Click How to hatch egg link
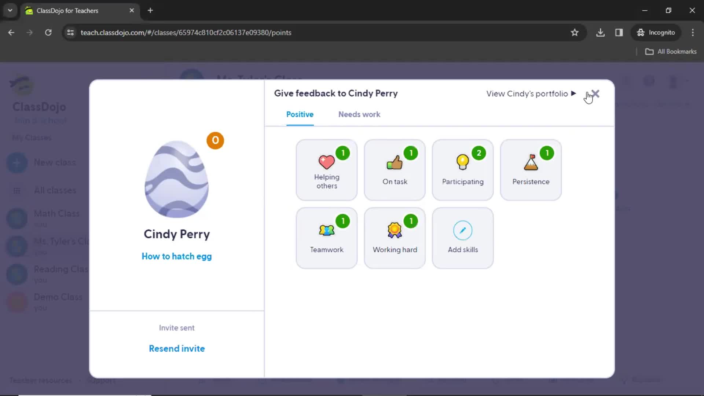The image size is (704, 396). pyautogui.click(x=176, y=256)
